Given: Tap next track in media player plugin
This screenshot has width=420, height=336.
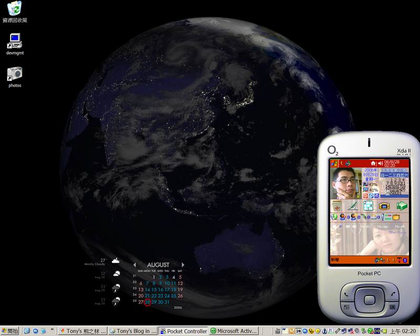Looking at the screenshot, I should tap(354, 226).
